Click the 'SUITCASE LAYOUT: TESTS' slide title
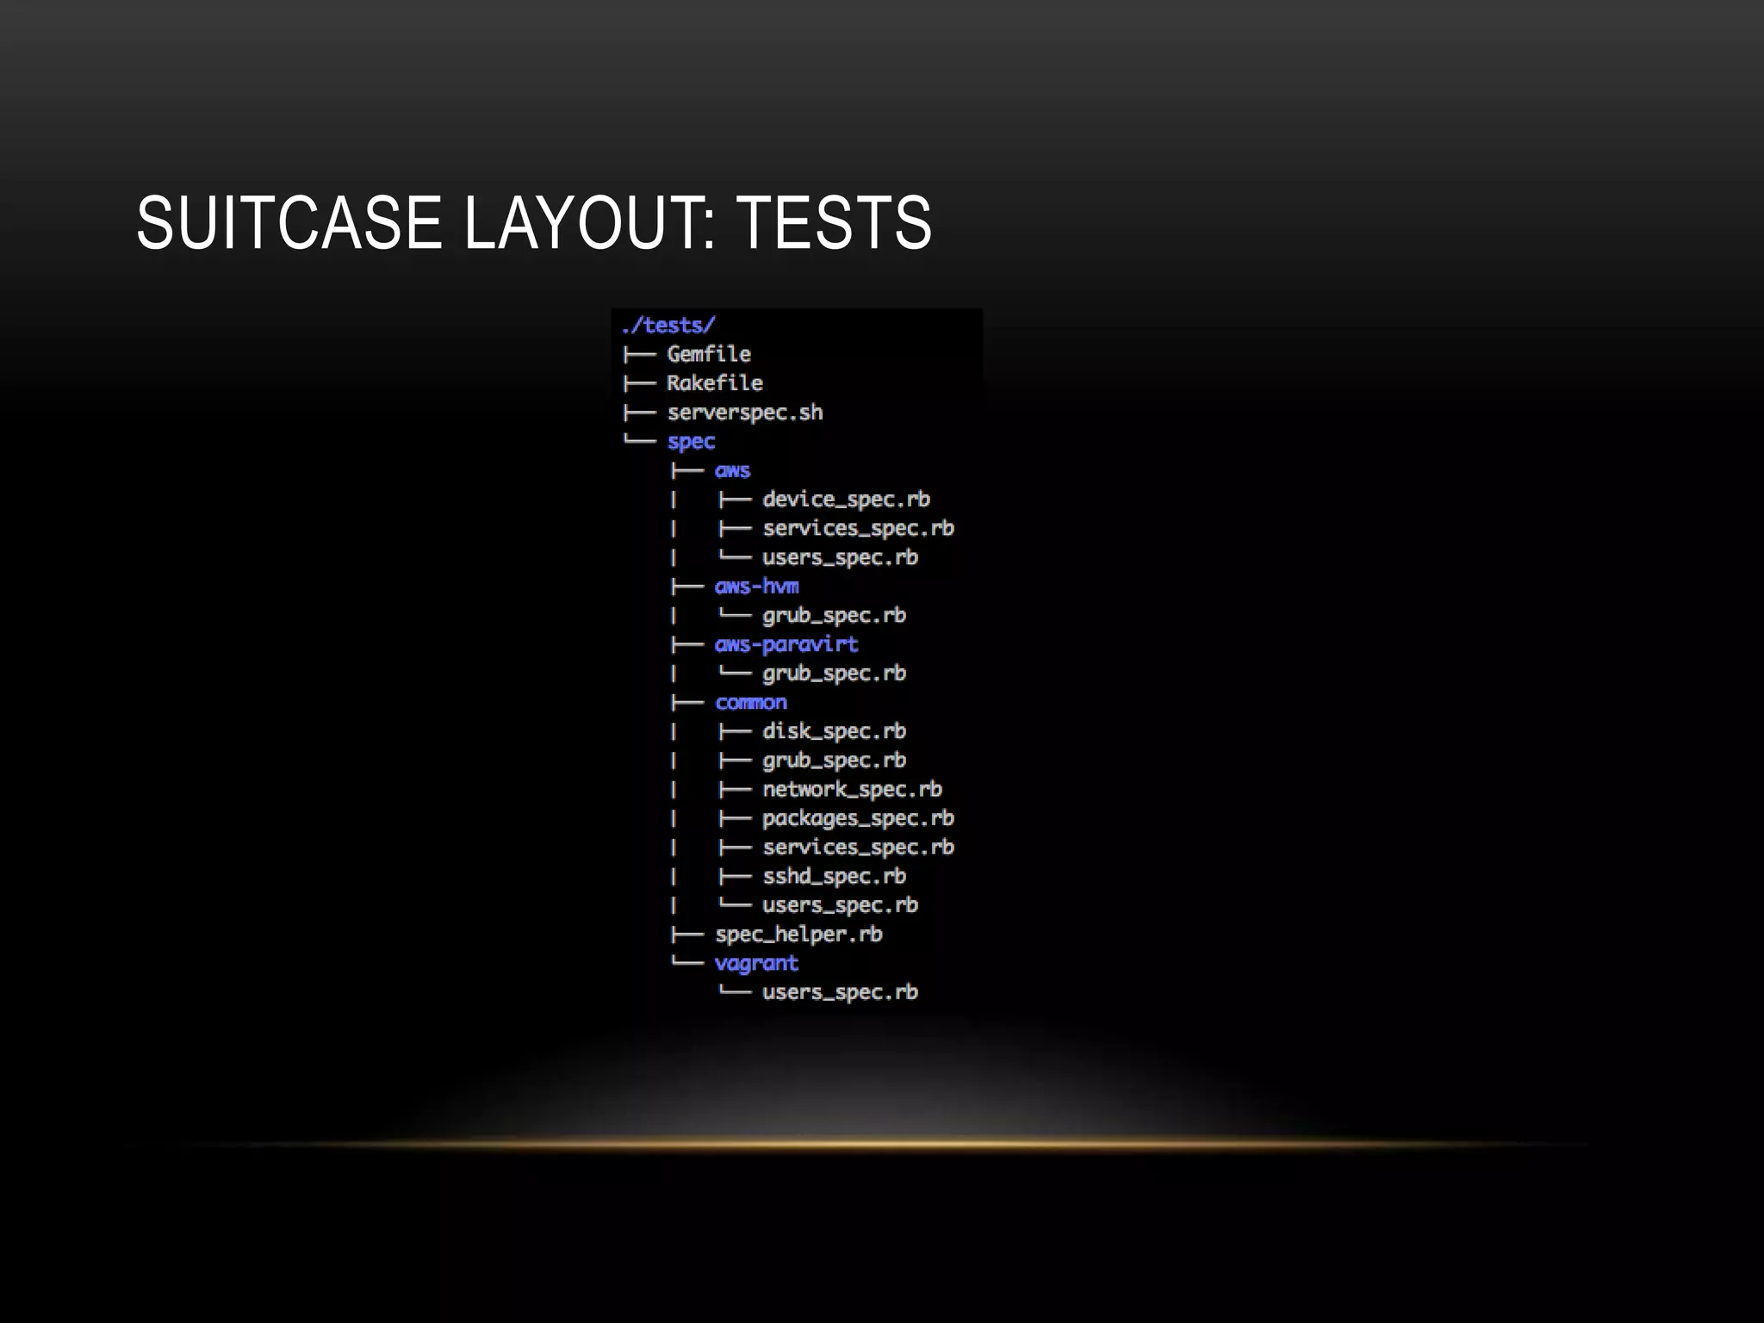Image resolution: width=1764 pixels, height=1323 pixels. point(534,223)
